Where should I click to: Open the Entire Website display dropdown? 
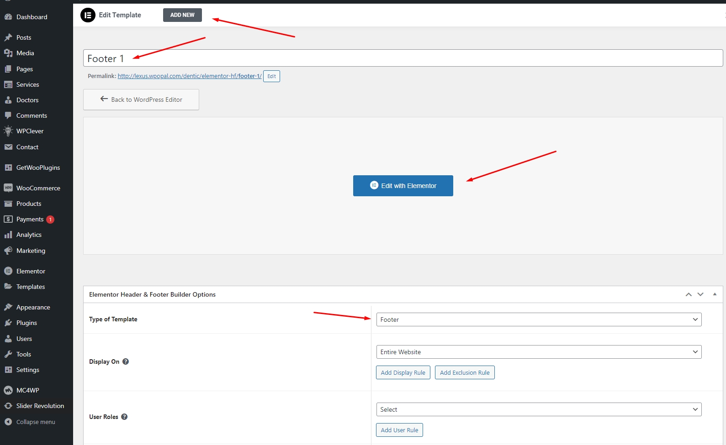[x=539, y=352]
